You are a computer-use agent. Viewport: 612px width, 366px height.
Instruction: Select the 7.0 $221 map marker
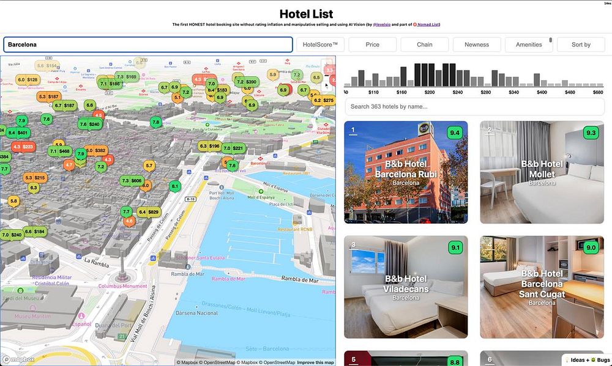click(233, 148)
